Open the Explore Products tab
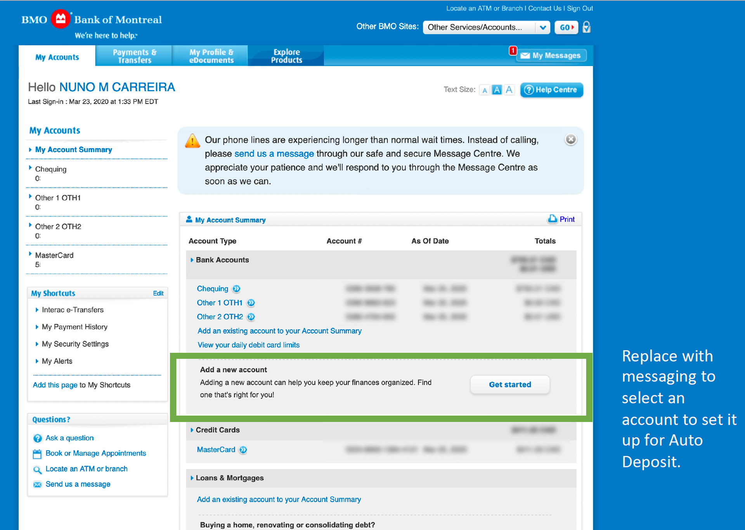The image size is (745, 530). pyautogui.click(x=286, y=56)
